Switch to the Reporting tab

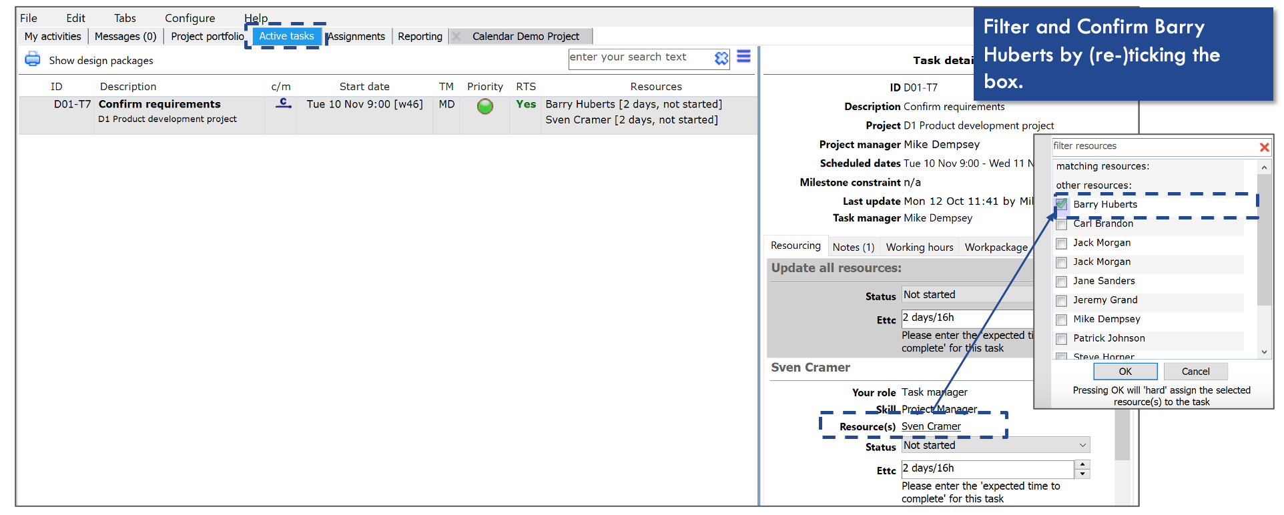coord(420,36)
